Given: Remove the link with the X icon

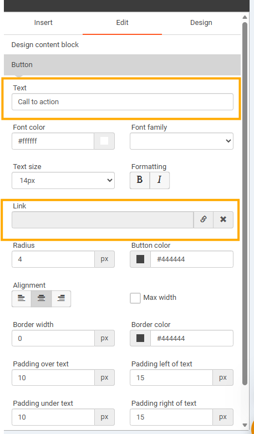Looking at the screenshot, I should 223,219.
